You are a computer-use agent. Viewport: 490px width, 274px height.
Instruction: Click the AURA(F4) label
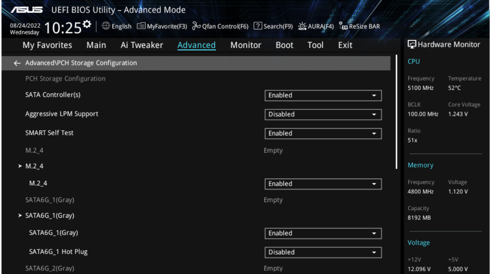[320, 26]
